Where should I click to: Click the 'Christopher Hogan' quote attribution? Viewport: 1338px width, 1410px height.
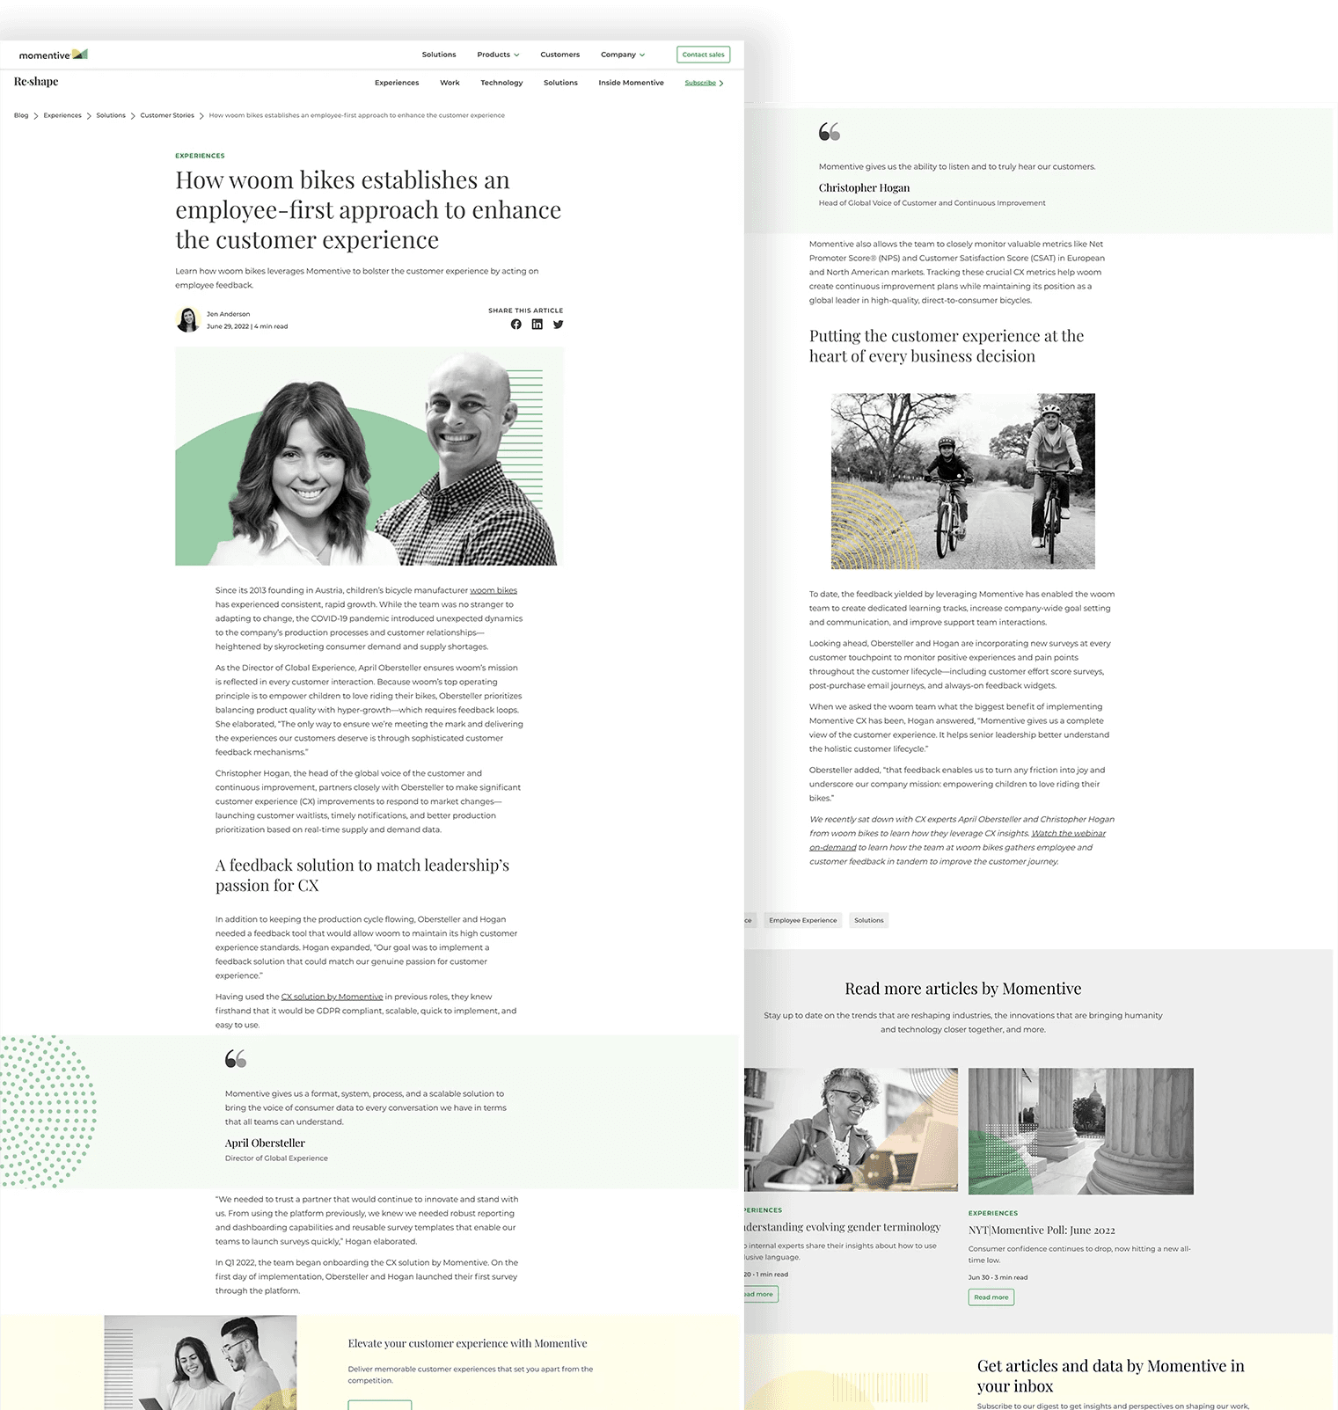[x=864, y=187]
